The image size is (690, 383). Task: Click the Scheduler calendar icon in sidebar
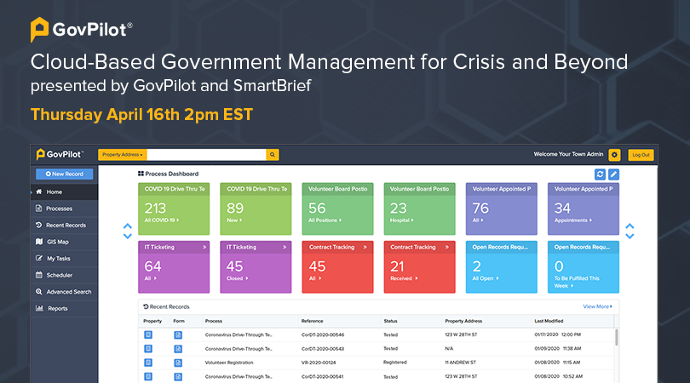(38, 275)
